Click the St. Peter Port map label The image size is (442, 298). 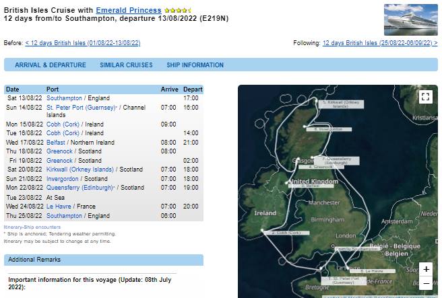(344, 281)
